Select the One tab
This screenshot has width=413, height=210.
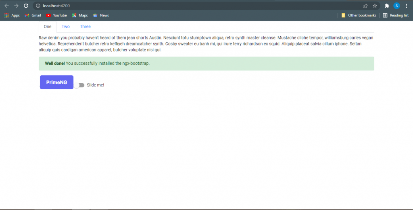click(x=48, y=27)
